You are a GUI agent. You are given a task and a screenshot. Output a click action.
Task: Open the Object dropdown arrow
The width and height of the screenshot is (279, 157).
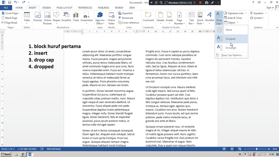238,23
